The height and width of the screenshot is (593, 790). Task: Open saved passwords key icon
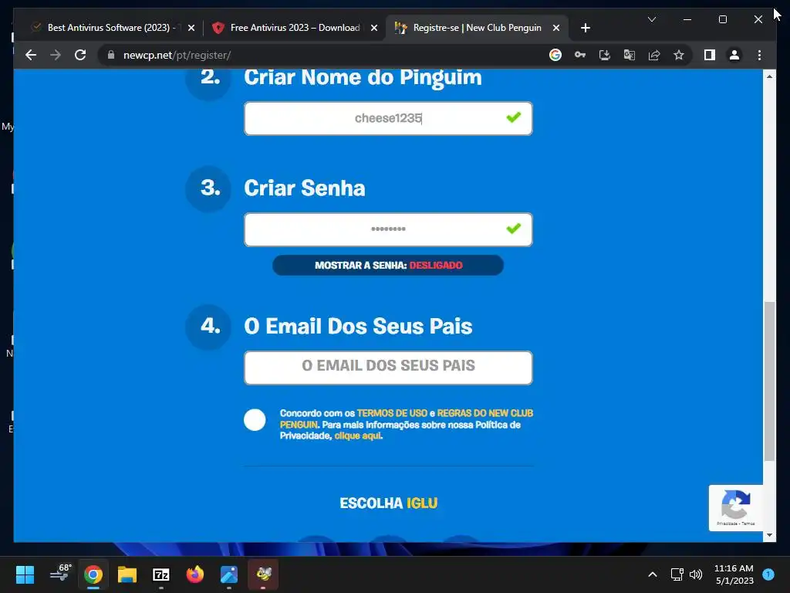coord(580,55)
